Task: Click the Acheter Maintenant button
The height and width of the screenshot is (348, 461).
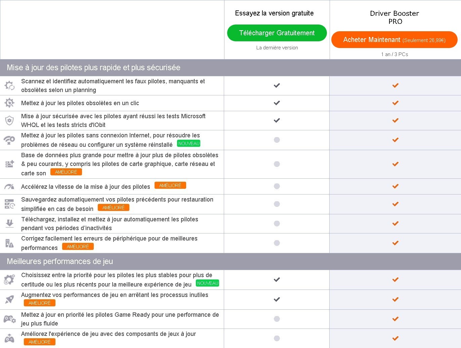Action: pos(394,40)
